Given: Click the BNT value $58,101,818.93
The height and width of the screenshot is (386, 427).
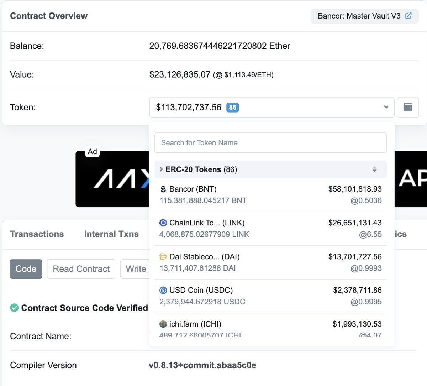Looking at the screenshot, I should (355, 189).
